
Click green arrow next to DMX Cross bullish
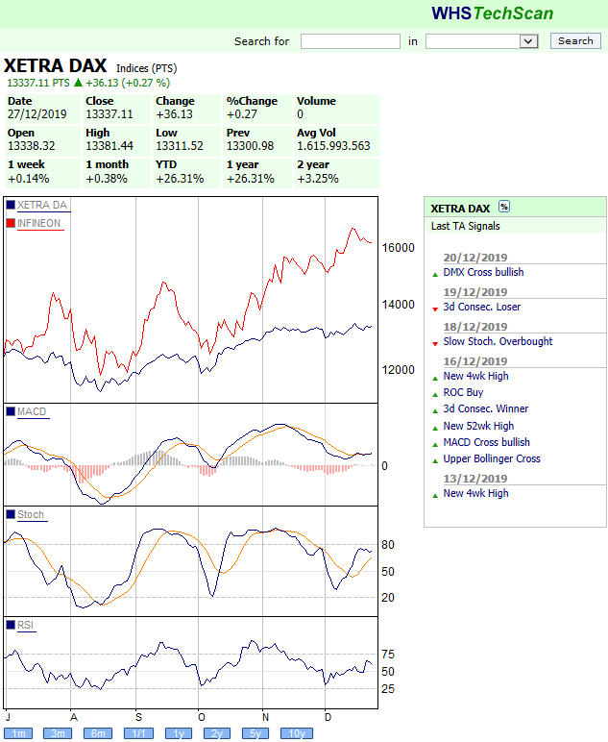[x=435, y=275]
